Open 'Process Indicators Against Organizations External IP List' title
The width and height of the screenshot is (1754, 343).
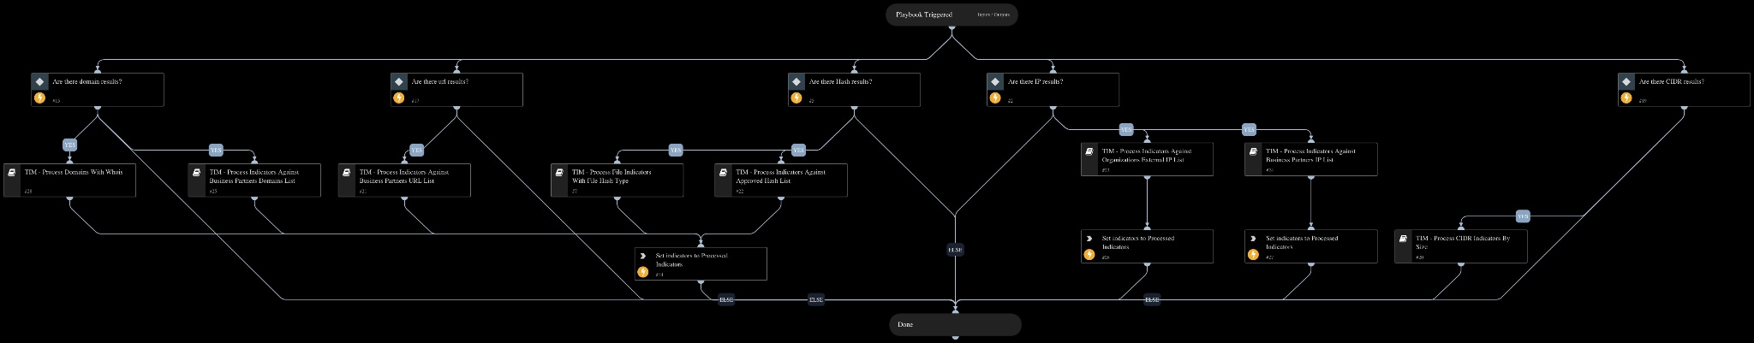tap(1146, 155)
